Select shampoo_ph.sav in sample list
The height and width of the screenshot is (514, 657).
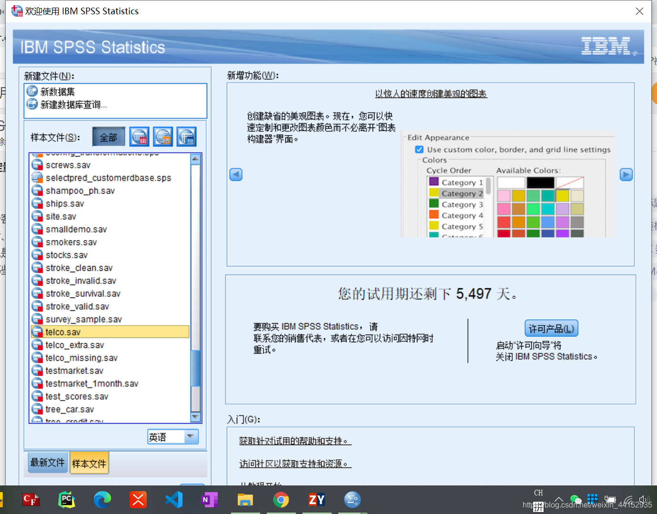point(110,190)
